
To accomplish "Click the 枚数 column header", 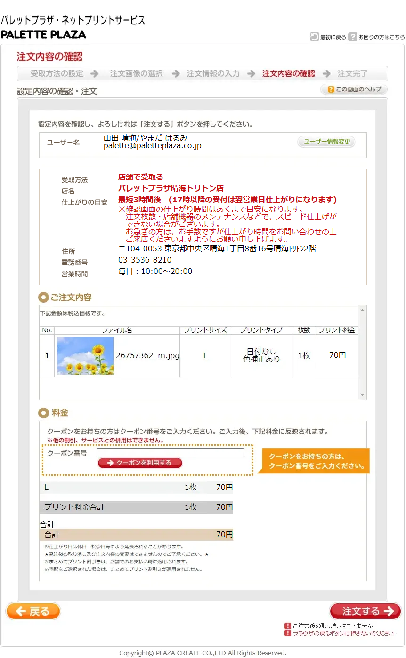I will (x=304, y=330).
